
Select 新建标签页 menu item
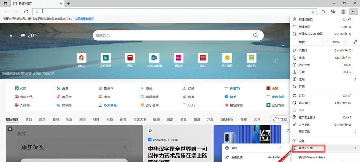[325, 19]
